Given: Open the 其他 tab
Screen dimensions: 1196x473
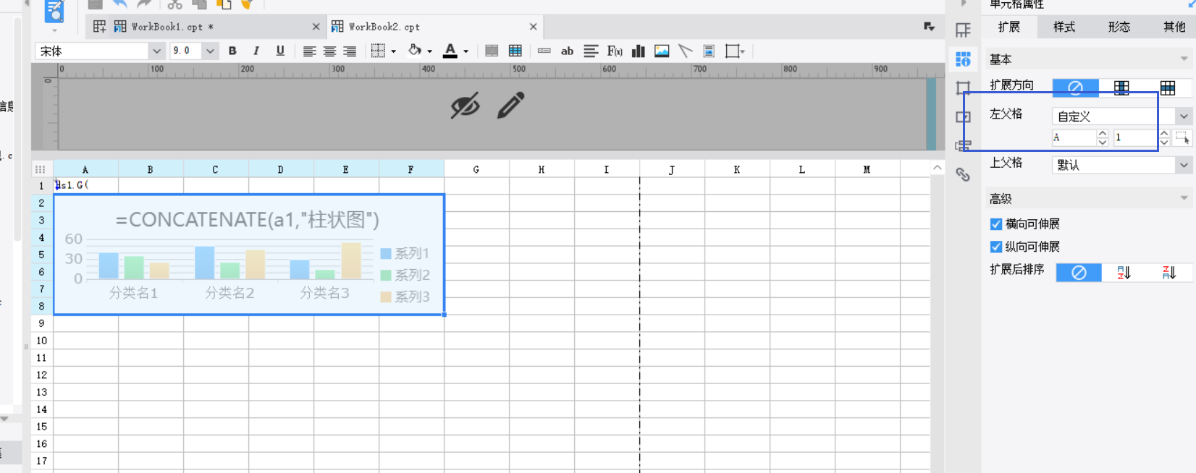Looking at the screenshot, I should click(x=1174, y=27).
